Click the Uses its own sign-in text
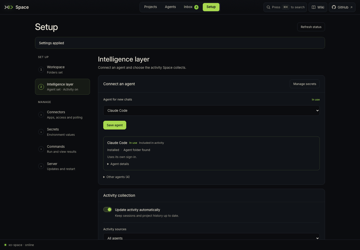Image resolution: width=360 pixels, height=250 pixels. click(122, 157)
